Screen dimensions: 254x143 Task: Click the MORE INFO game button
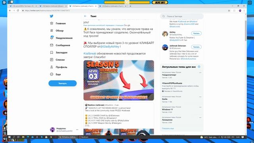(160, 2)
